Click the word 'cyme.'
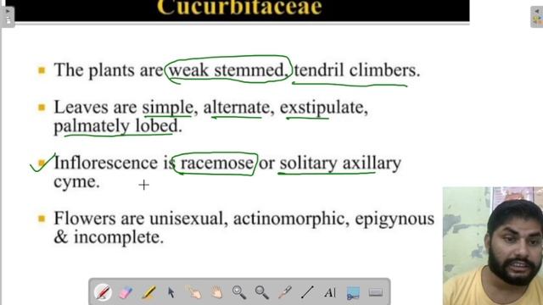The width and height of the screenshot is (543, 305). [77, 182]
